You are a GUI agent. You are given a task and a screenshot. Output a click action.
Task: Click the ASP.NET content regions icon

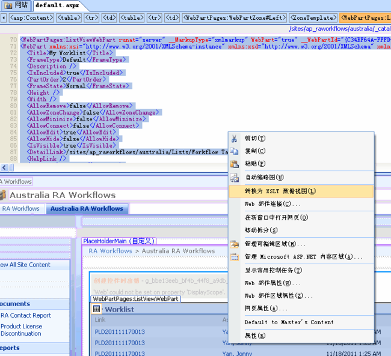pyautogui.click(x=234, y=257)
